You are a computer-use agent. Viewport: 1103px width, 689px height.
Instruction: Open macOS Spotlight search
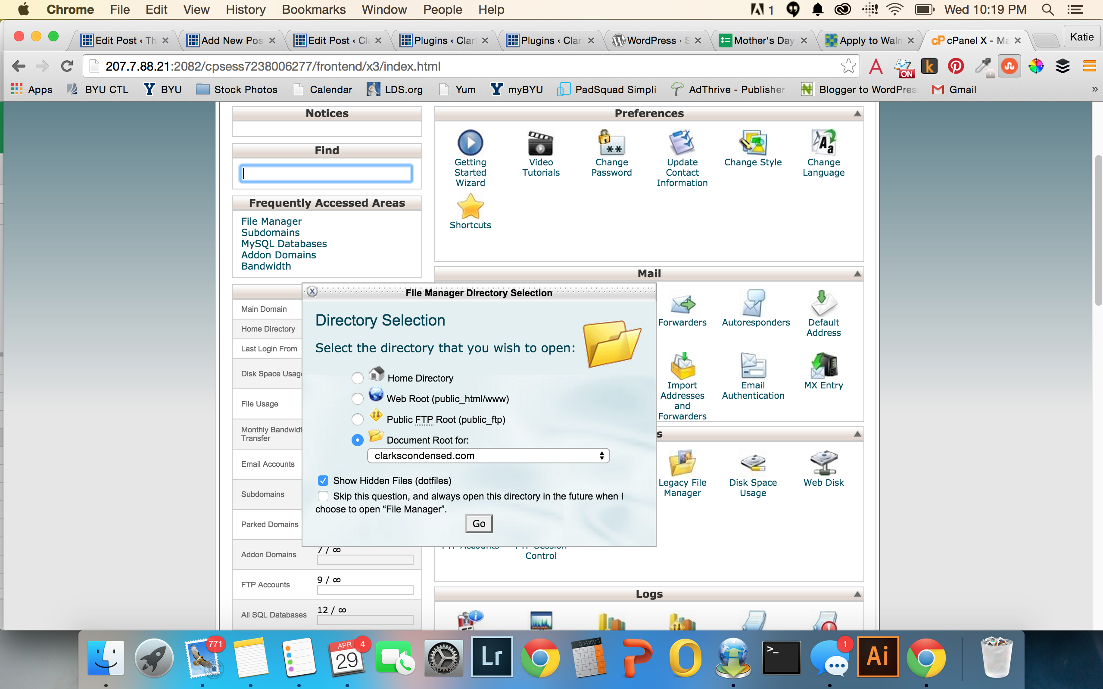(1047, 9)
